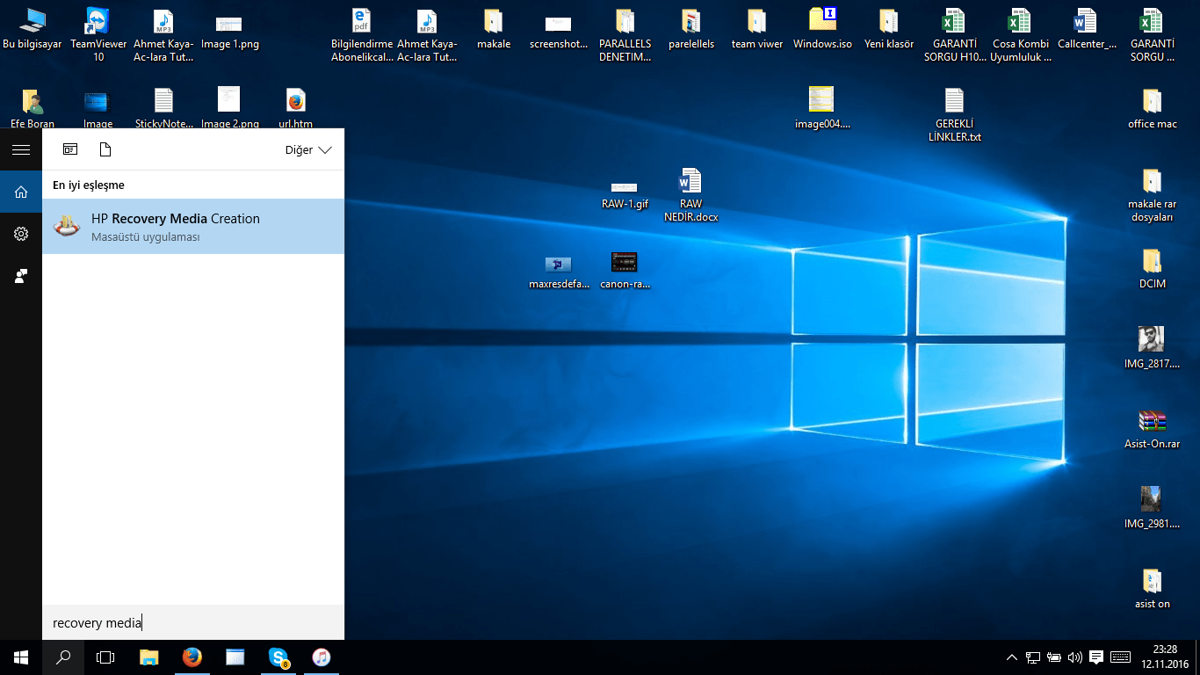This screenshot has width=1200, height=675.
Task: Filter search results by documents
Action: tap(105, 149)
